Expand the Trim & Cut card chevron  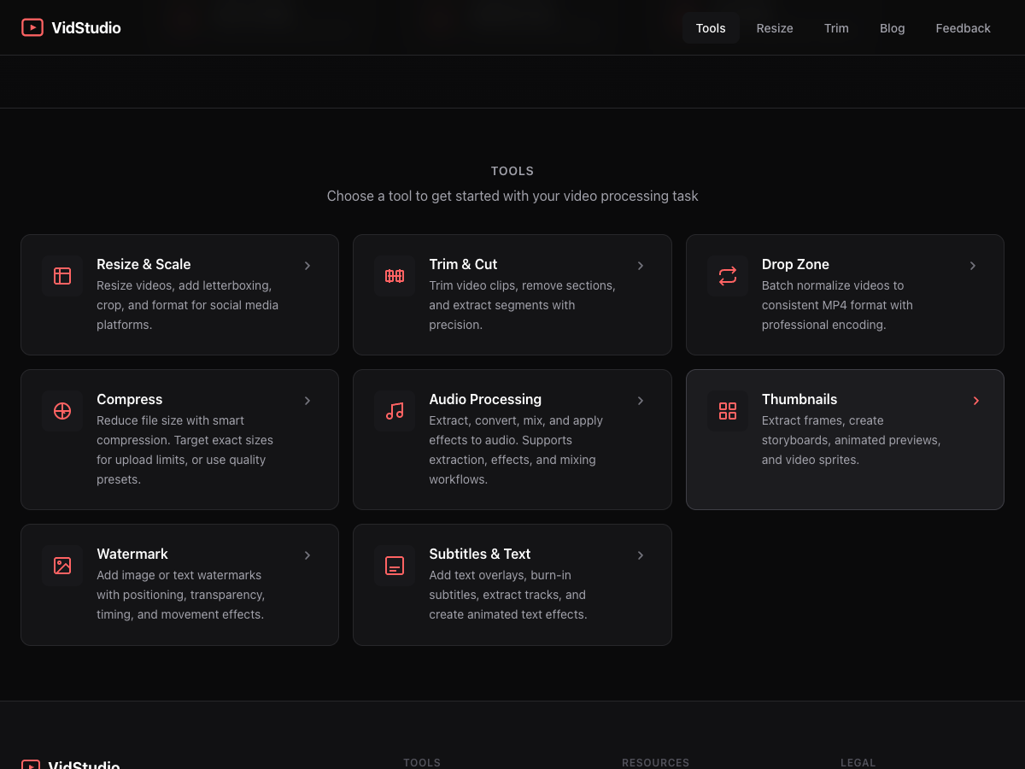[x=641, y=266]
